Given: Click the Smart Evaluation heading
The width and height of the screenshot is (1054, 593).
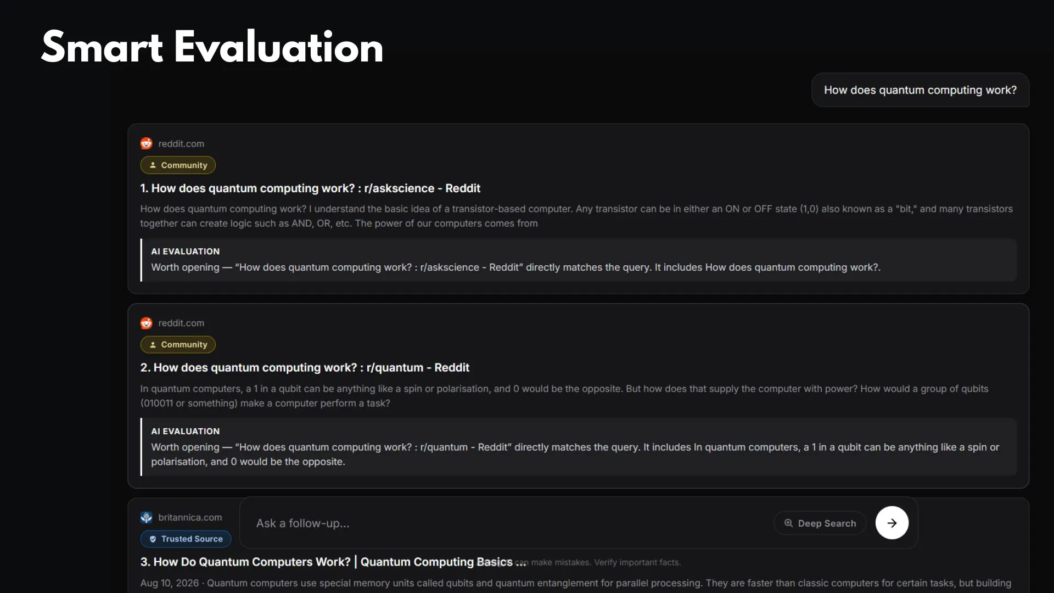Looking at the screenshot, I should (212, 47).
